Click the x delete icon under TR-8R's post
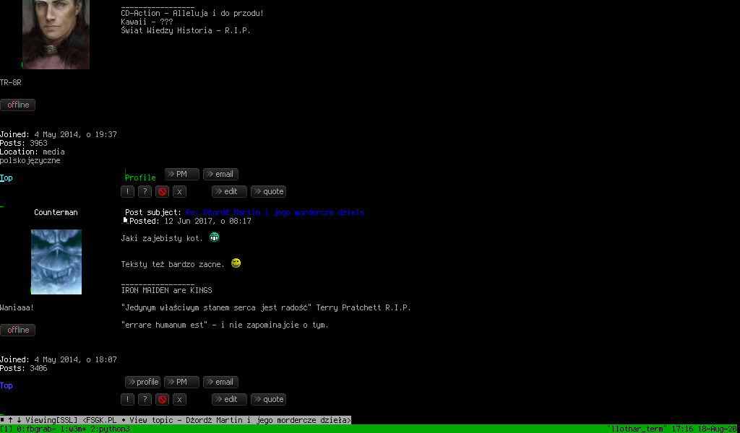The height and width of the screenshot is (433, 740). pyautogui.click(x=180, y=192)
